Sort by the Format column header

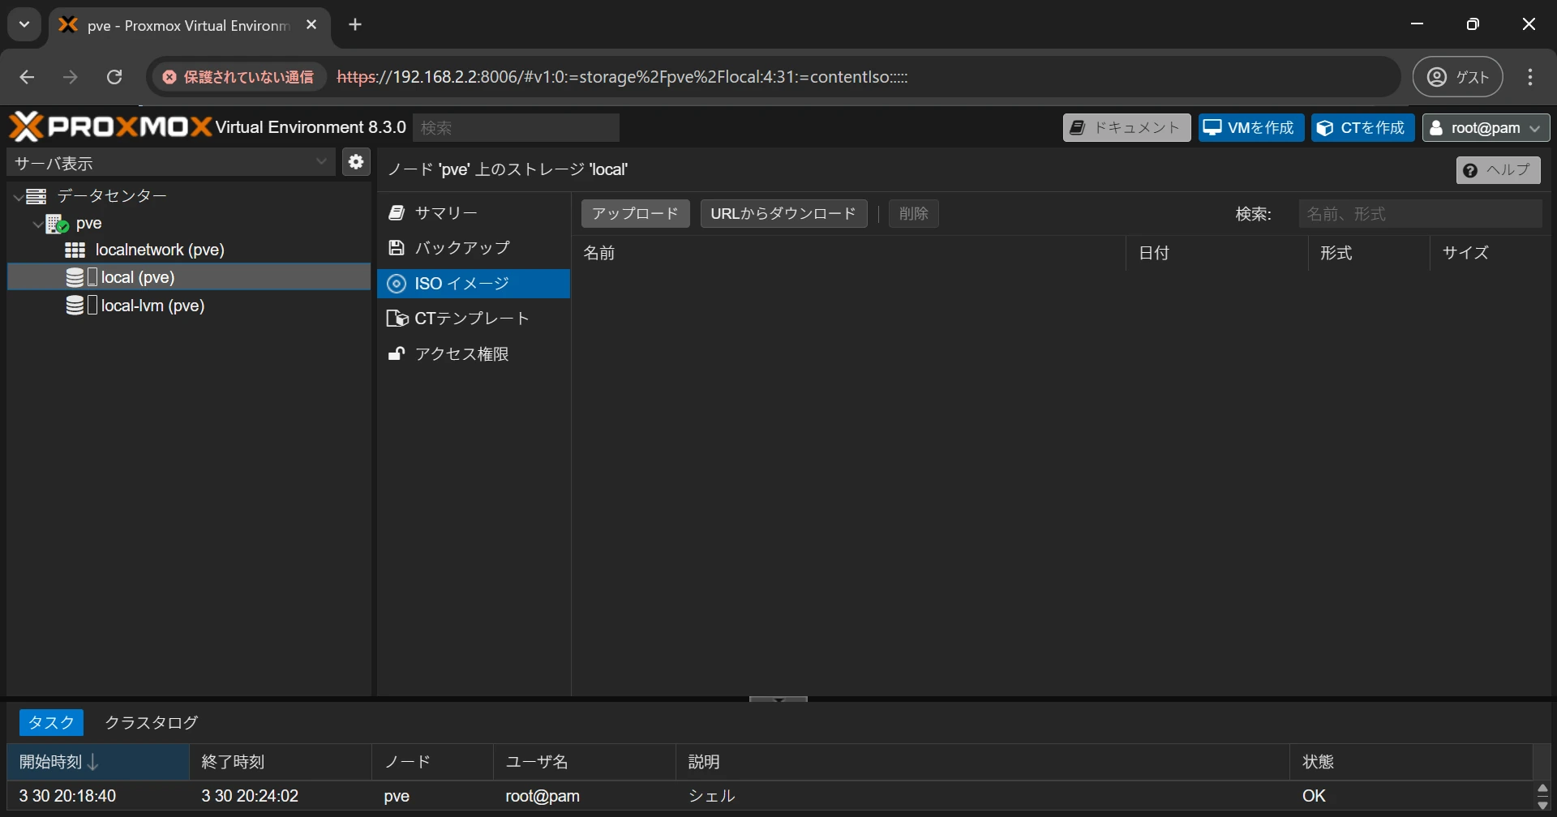click(1369, 253)
